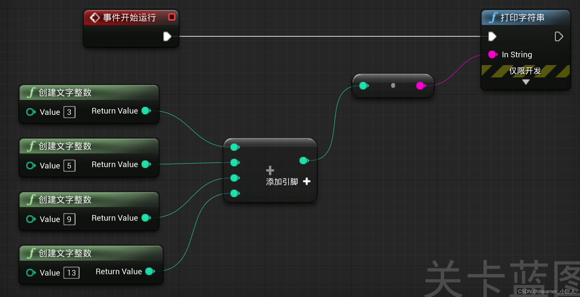The image size is (580, 297).
Task: Click the conversion node's green input pin
Action: [364, 86]
